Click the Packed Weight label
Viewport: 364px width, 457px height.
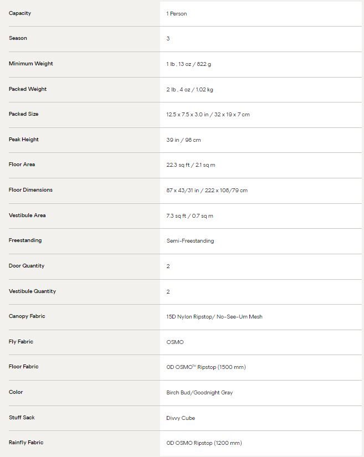[28, 89]
